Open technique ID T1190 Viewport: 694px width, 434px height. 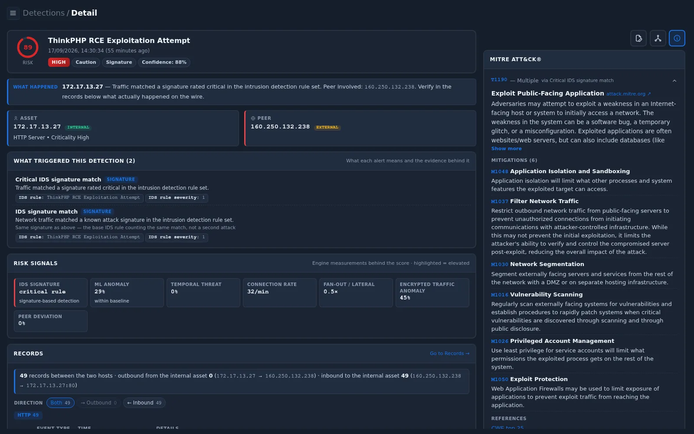click(499, 80)
